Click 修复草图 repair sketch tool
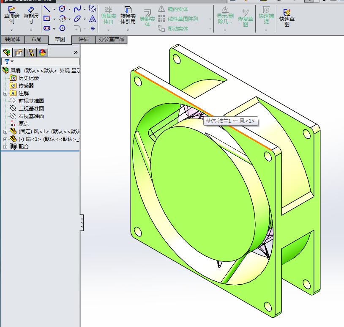Viewport: 344px width, 327px height. pos(246,18)
